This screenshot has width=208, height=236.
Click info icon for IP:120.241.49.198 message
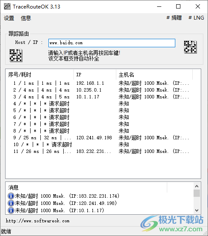point(11,203)
